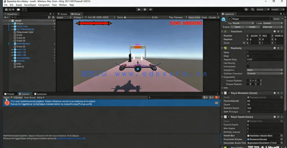This screenshot has width=287, height=148.
Task: Open Rigidbody component preset icon
Action: click(x=278, y=48)
